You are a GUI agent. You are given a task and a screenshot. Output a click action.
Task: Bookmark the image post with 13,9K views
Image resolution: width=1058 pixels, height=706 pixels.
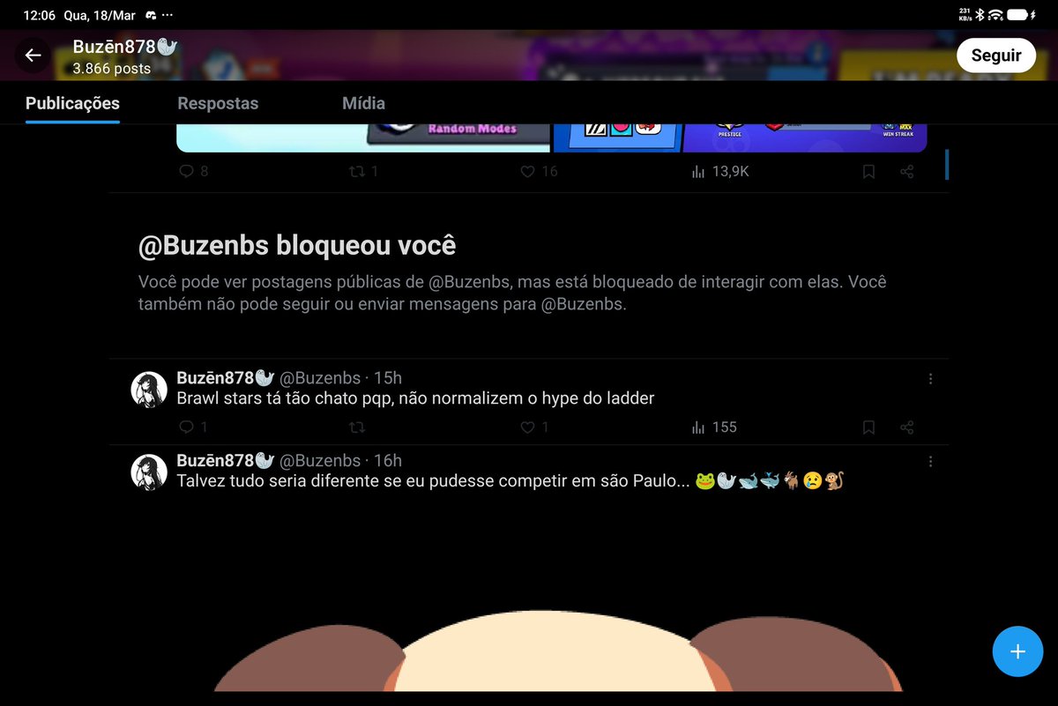coord(868,172)
